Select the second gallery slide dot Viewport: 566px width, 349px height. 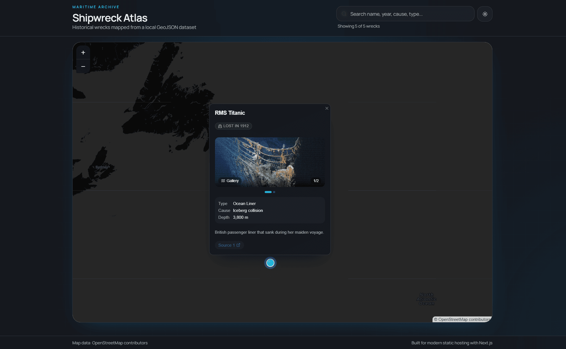(x=274, y=192)
